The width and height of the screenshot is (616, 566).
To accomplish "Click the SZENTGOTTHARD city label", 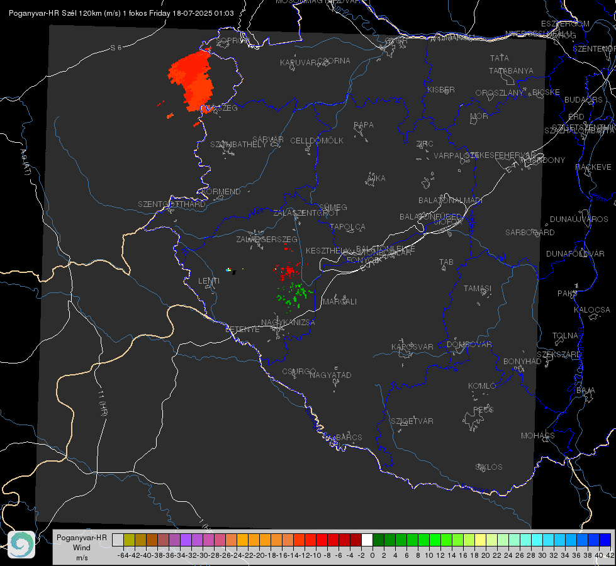I will click(172, 204).
